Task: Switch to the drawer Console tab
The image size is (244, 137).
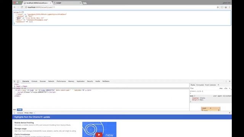Action: tap(20, 113)
